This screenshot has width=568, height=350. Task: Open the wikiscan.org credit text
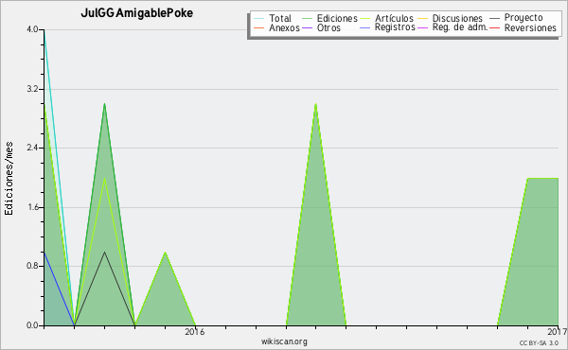tap(284, 341)
